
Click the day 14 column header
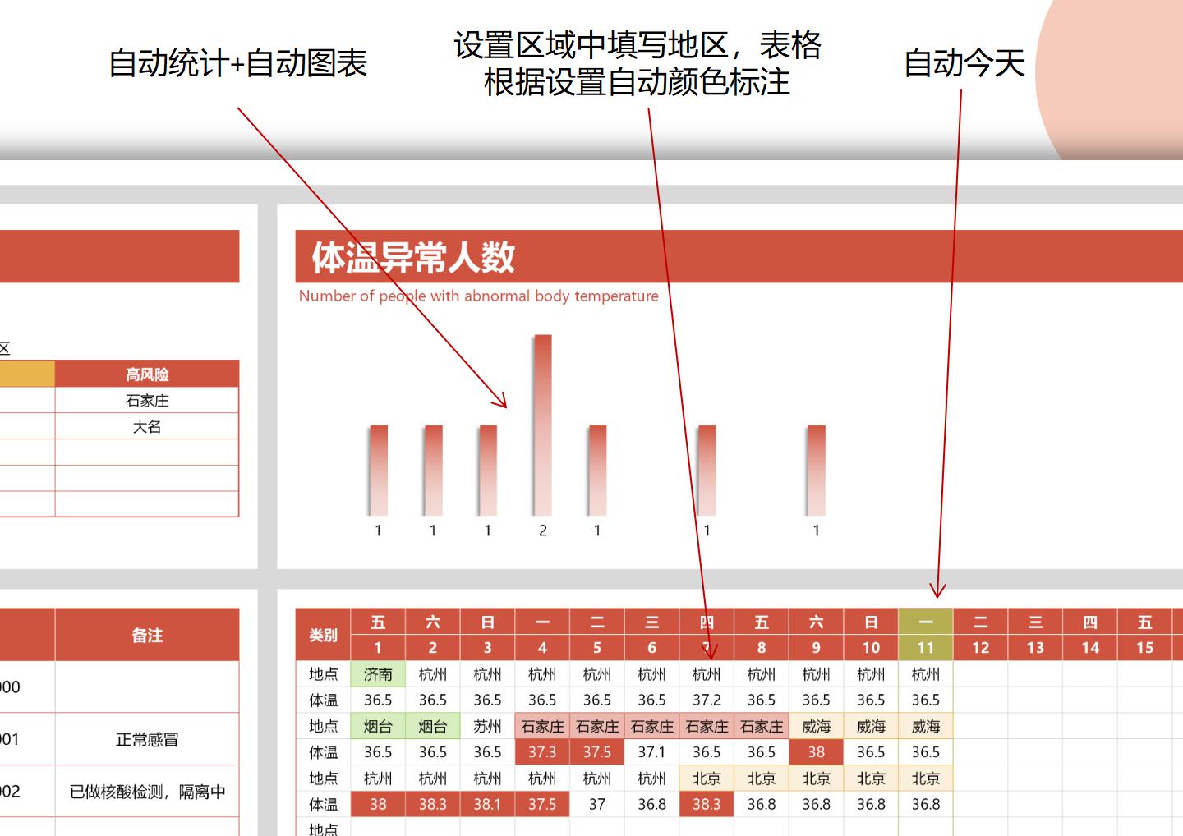[x=1090, y=648]
